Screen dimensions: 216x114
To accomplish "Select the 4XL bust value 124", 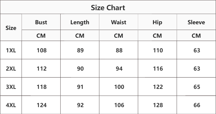I will coord(42,105).
